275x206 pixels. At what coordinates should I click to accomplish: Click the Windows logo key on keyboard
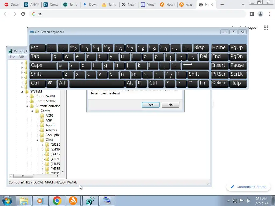tap(52, 83)
